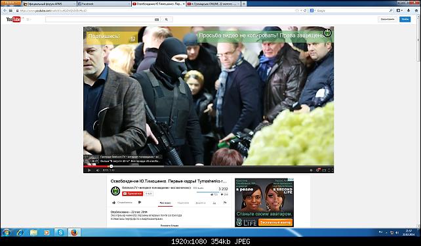Switch to the Громадське ONLINE tab
The image size is (421, 246).
214,4
